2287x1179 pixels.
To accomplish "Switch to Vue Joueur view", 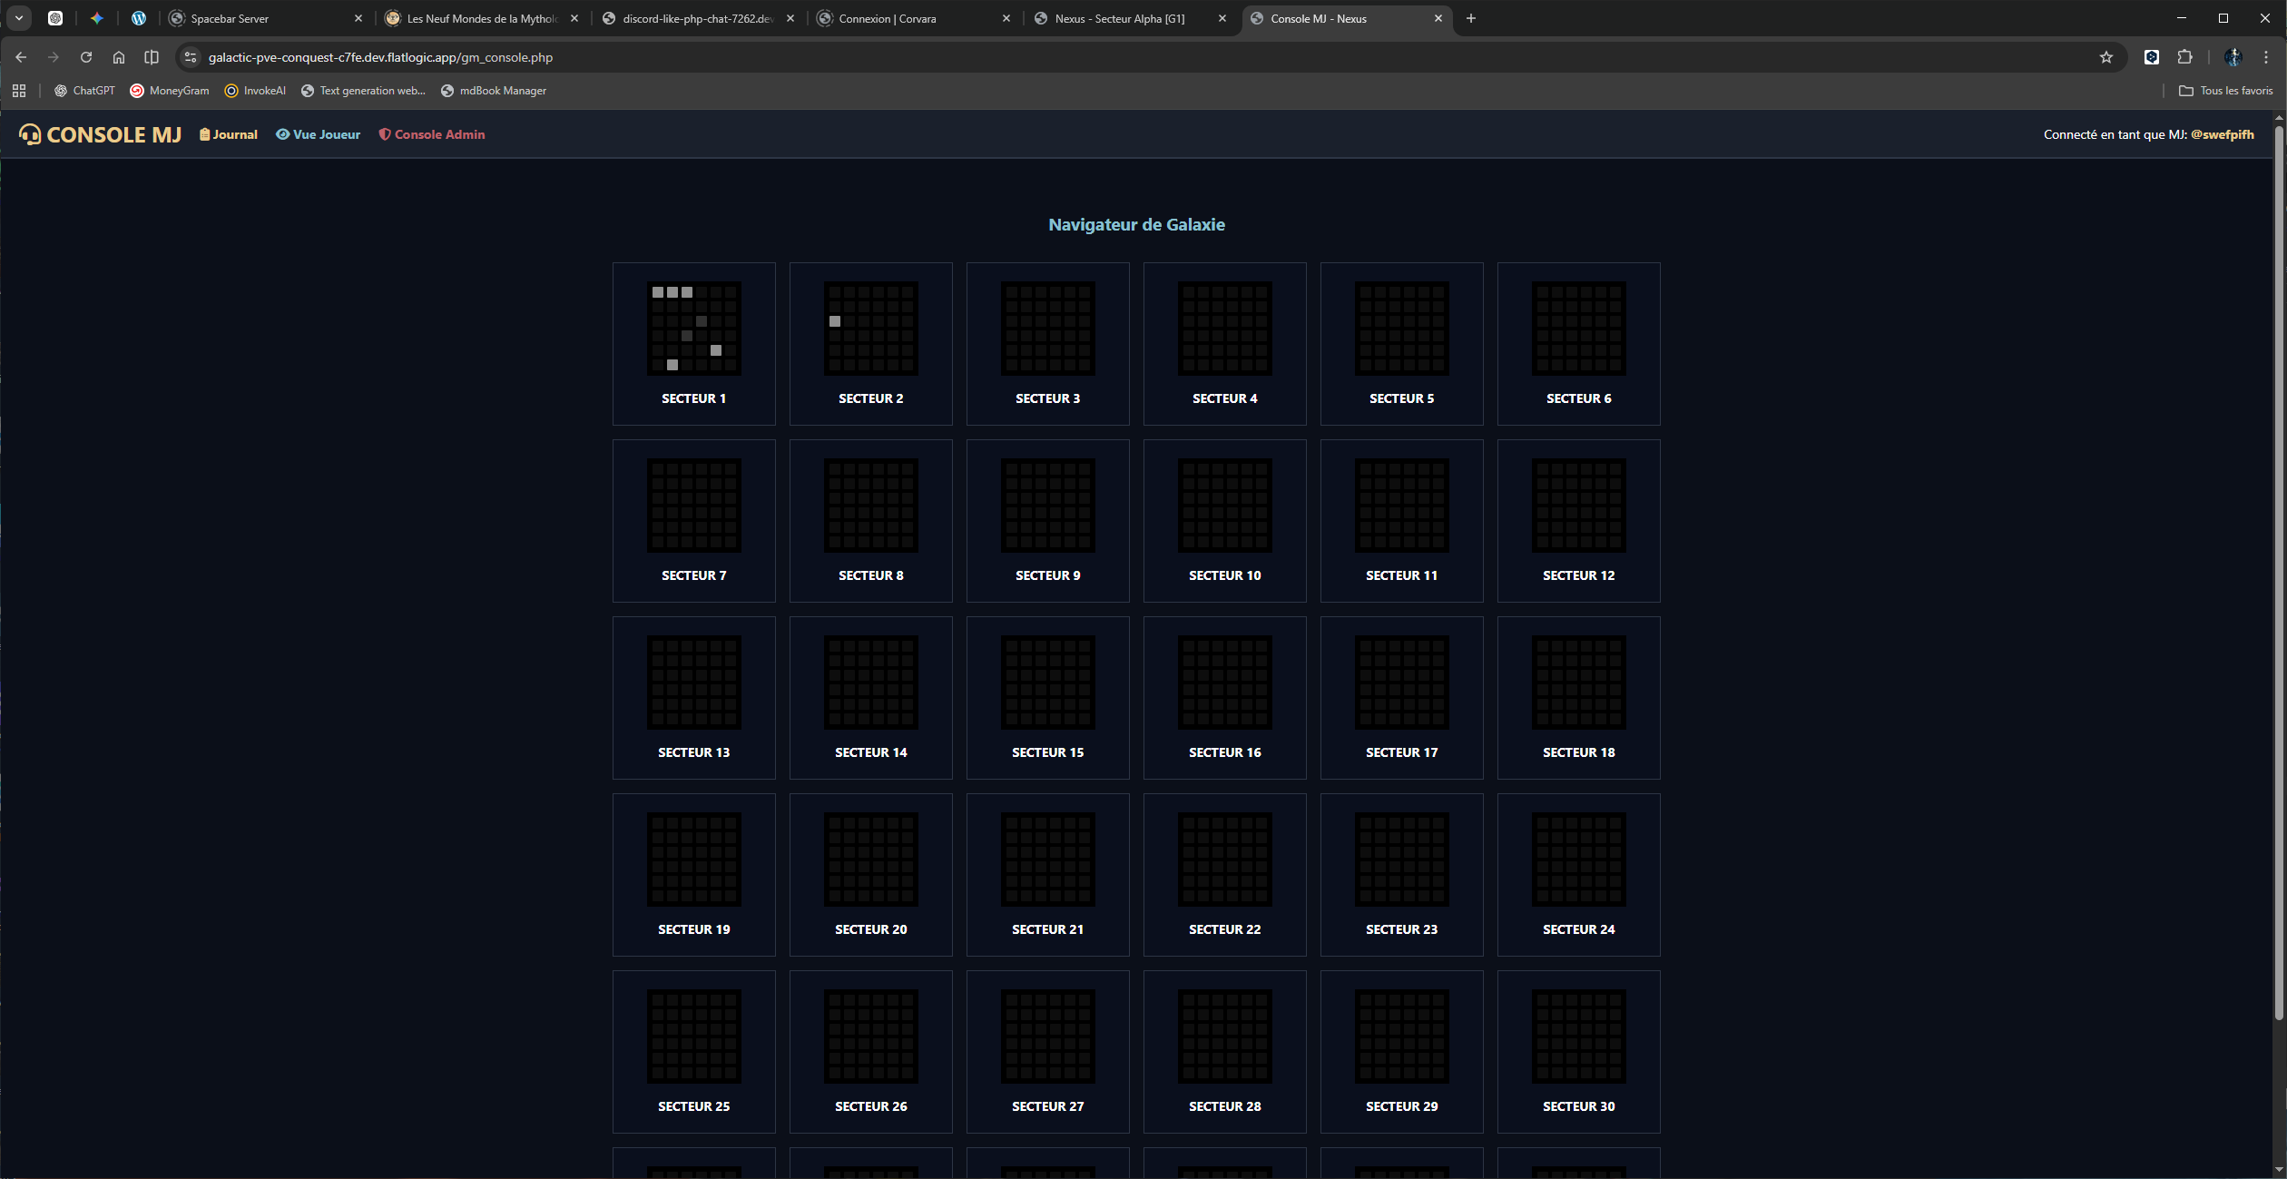I will 319,134.
